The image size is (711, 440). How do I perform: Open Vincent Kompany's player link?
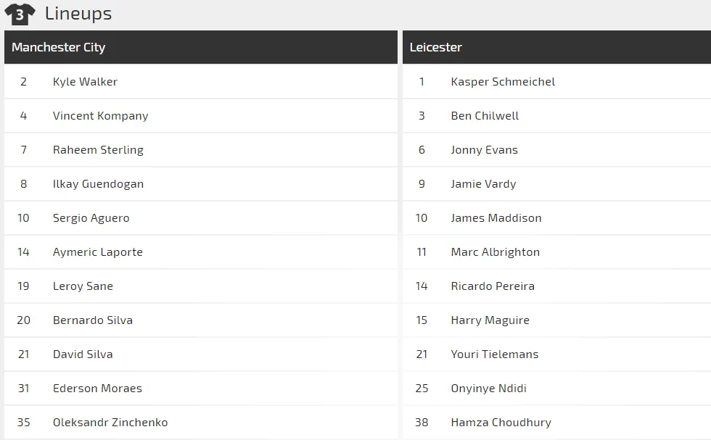[x=100, y=116]
